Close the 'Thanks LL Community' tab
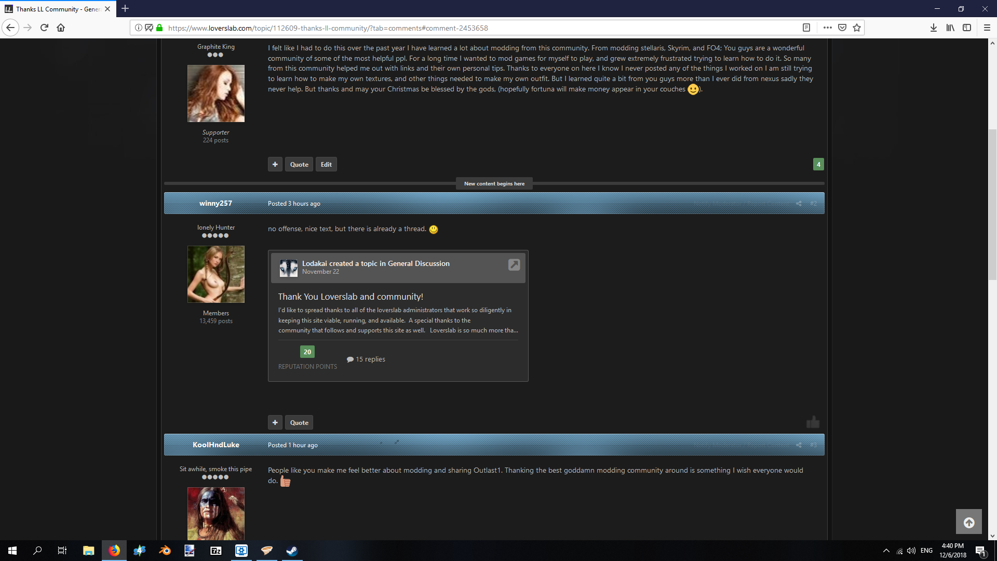Viewport: 997px width, 561px height. (107, 9)
